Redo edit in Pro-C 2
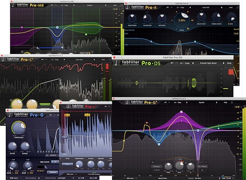Image resolution: width=246 pixels, height=180 pixels. (x=46, y=60)
